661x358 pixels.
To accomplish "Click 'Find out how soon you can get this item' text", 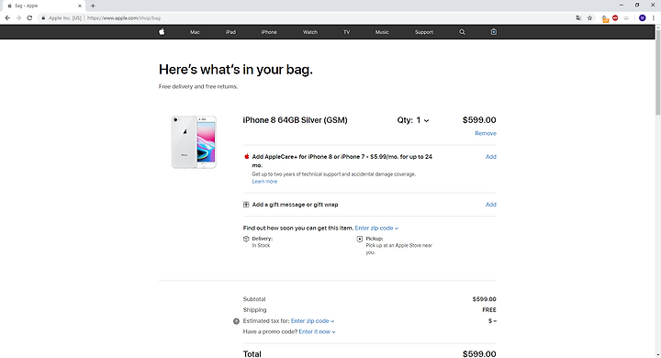I will click(298, 229).
